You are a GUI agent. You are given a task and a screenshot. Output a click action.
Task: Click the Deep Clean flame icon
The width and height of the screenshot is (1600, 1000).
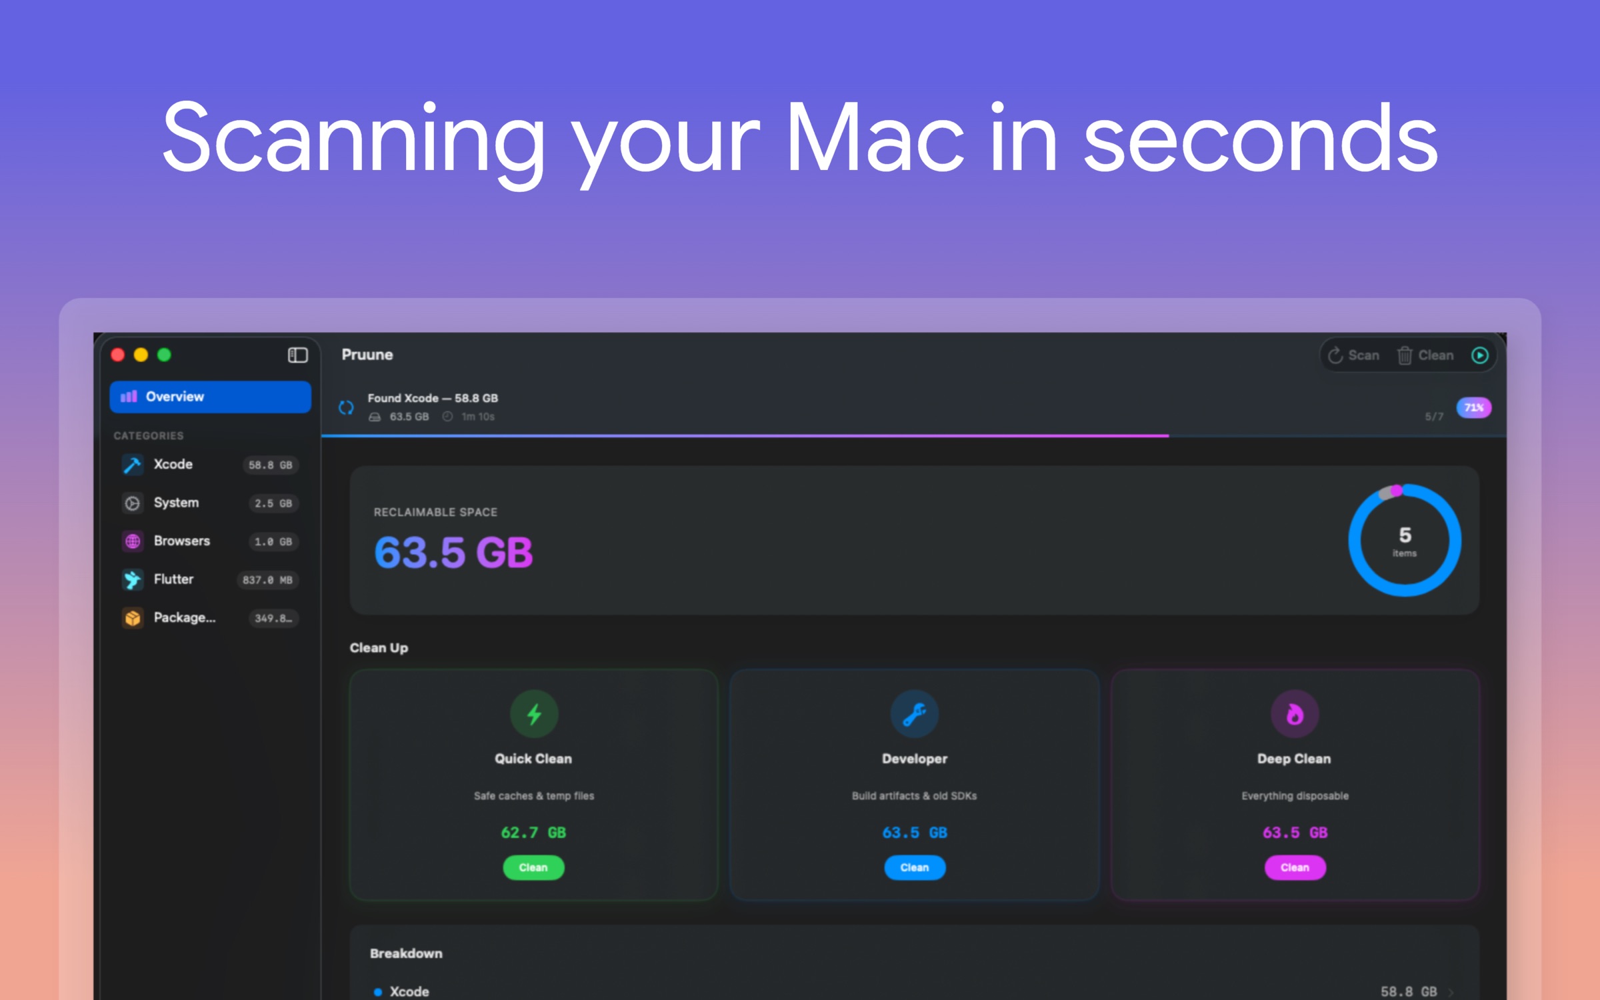click(1295, 714)
